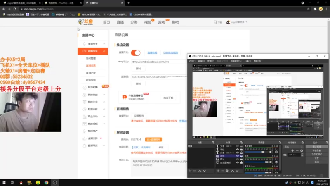This screenshot has width=330, height=186.
Task: Open the user account dropdown in Douyu header
Action: [x=237, y=22]
